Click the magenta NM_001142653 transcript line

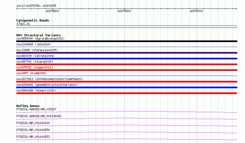tap(127, 139)
